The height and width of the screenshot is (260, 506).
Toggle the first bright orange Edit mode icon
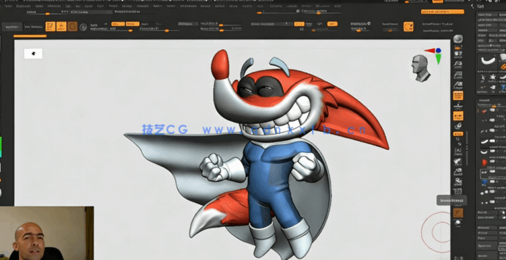pos(51,26)
